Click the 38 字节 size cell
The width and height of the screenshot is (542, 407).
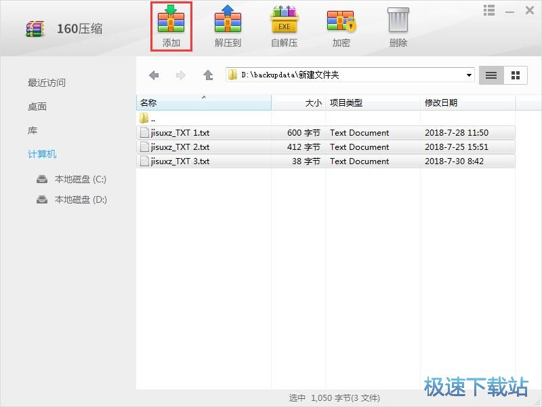click(x=306, y=161)
